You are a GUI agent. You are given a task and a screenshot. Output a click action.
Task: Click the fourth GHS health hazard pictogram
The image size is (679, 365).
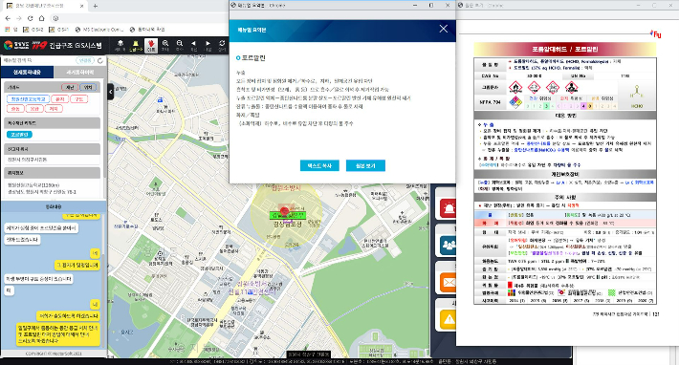[x=571, y=87]
